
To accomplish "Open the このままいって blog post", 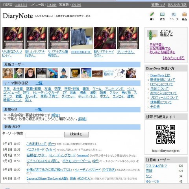I will (36, 144).
